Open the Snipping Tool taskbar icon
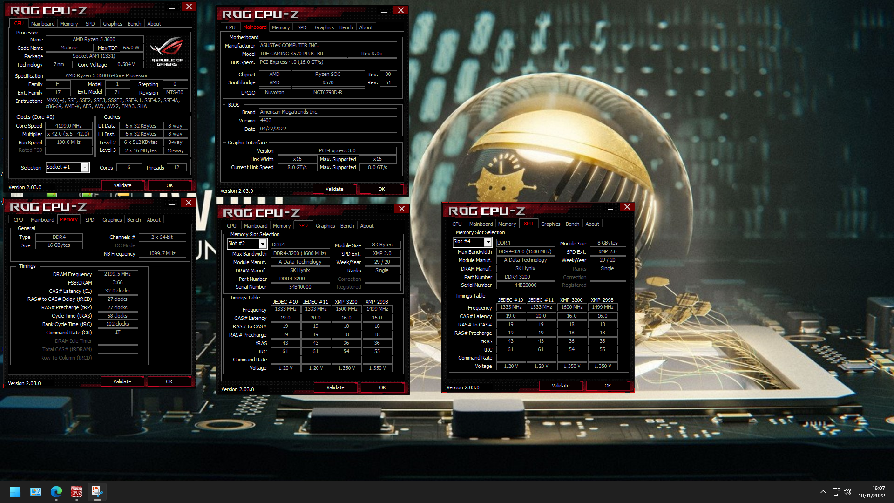The height and width of the screenshot is (503, 894). (x=97, y=492)
